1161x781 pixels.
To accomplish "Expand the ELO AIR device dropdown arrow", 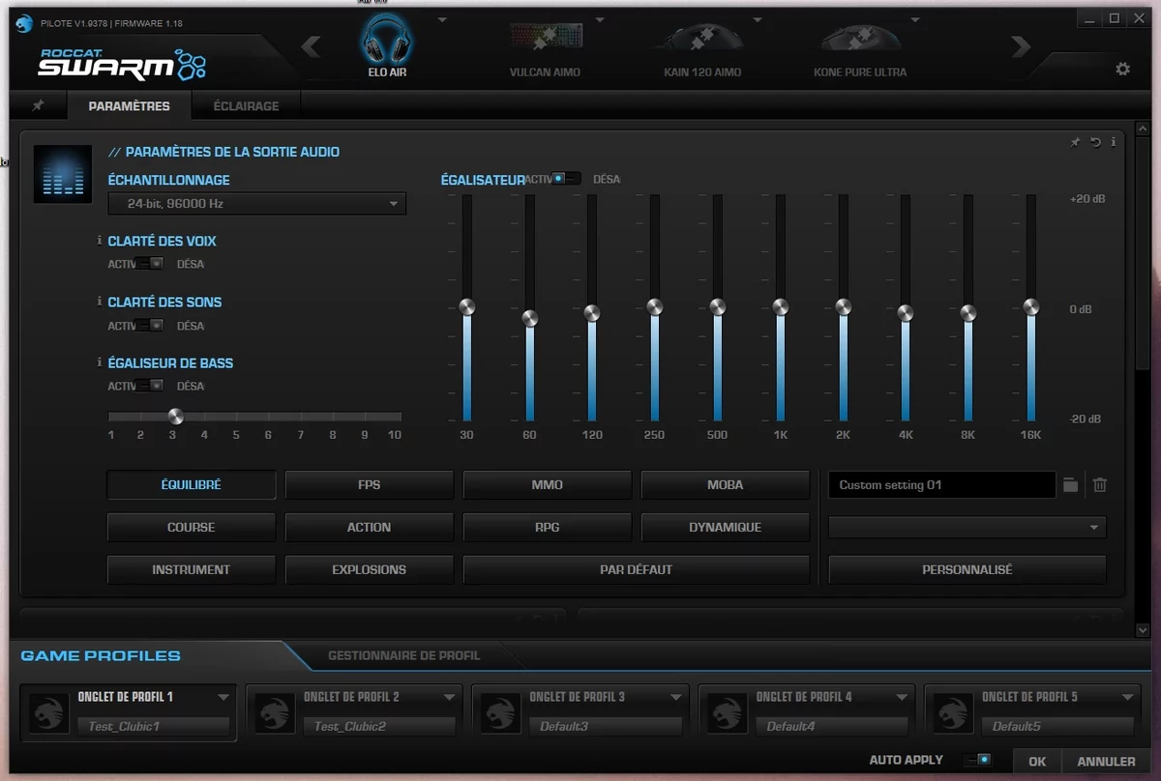I will pyautogui.click(x=442, y=19).
